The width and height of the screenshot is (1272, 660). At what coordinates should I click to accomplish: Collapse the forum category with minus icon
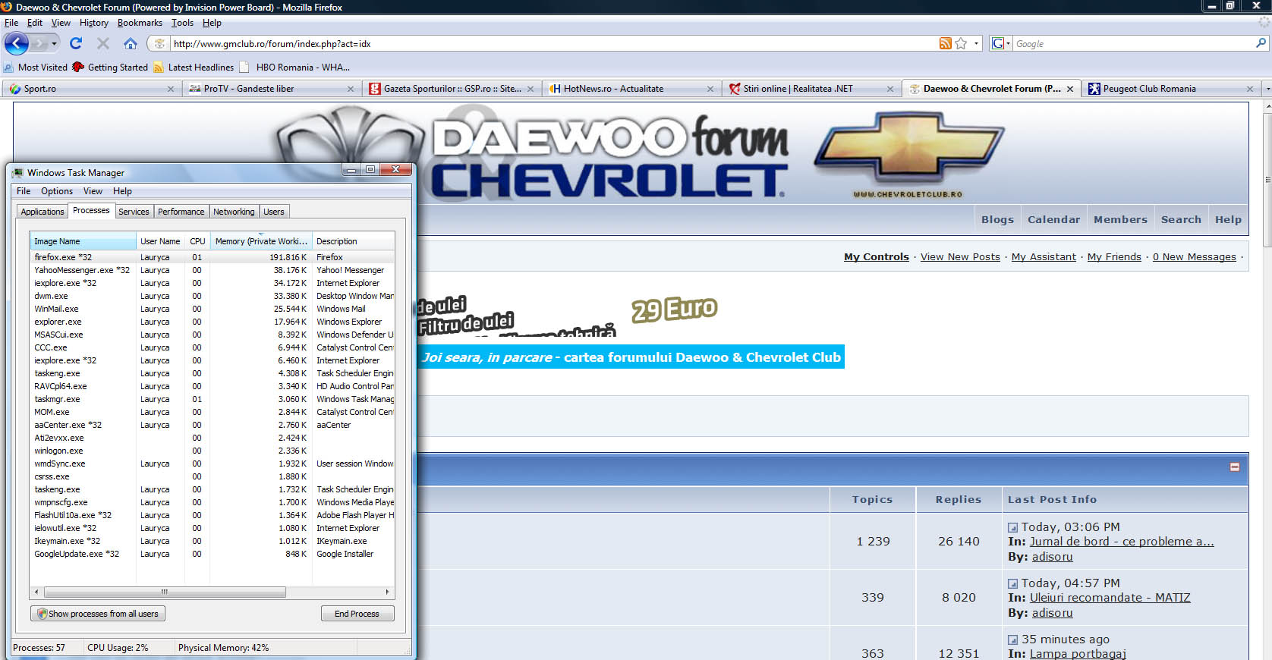1234,467
